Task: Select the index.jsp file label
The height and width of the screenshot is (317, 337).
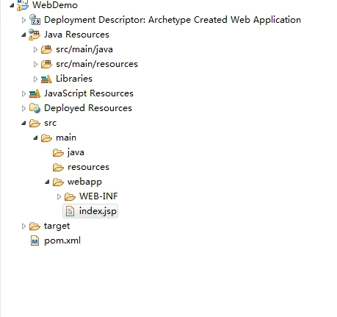Action: pos(98,211)
